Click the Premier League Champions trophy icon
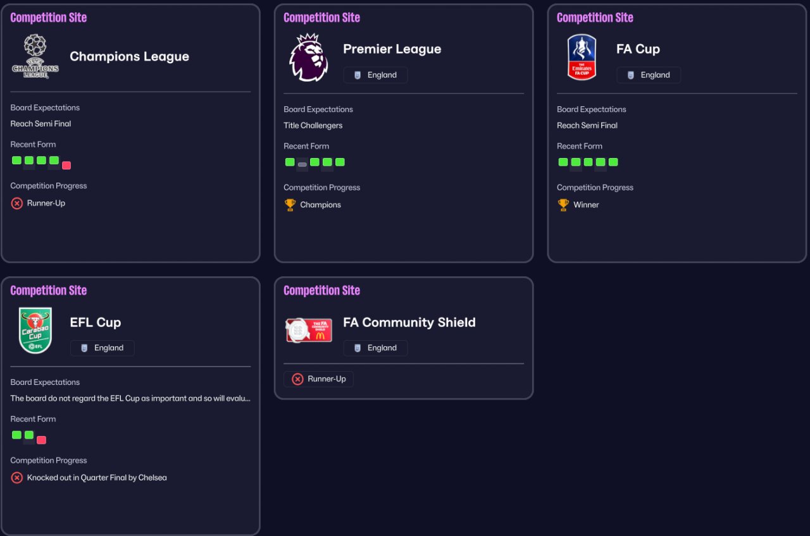The image size is (810, 536). click(290, 205)
